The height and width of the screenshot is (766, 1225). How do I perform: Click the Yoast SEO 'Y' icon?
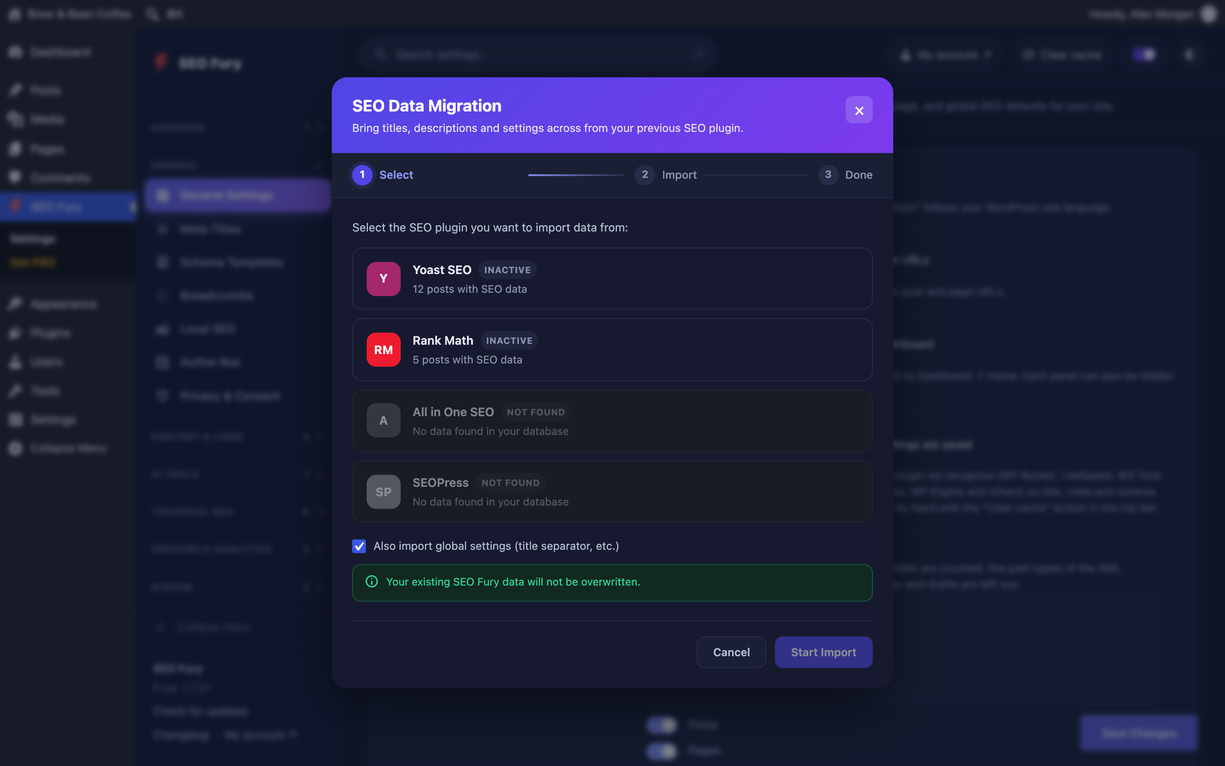pos(383,279)
